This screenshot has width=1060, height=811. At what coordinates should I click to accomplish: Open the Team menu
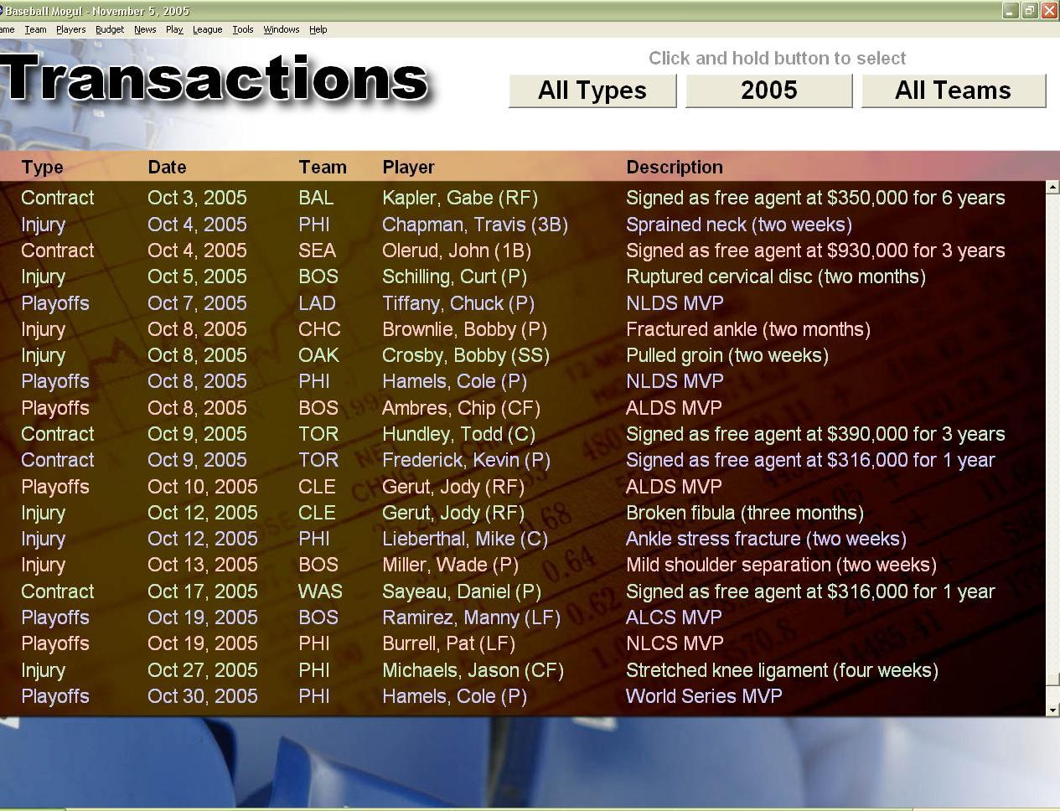tap(35, 29)
